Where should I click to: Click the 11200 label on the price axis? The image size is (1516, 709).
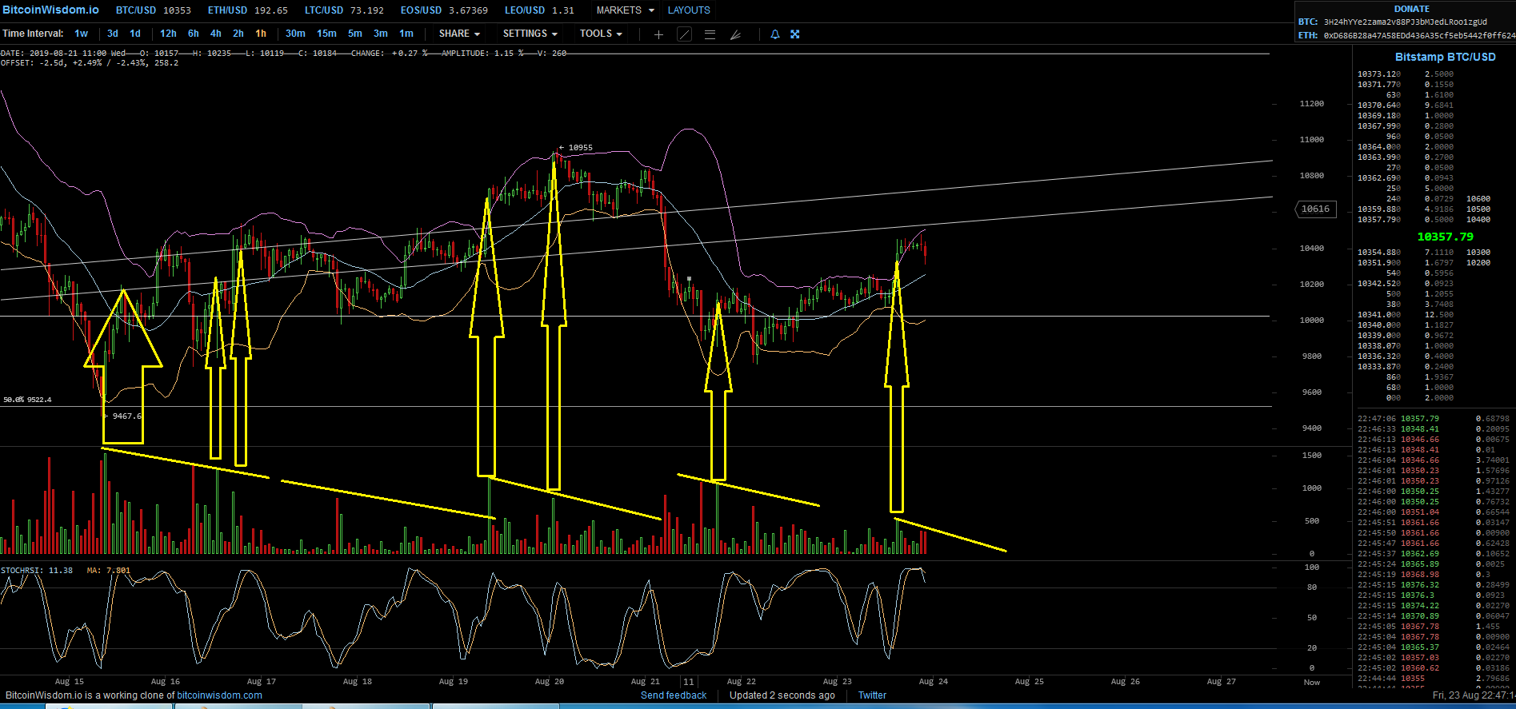tap(1312, 104)
